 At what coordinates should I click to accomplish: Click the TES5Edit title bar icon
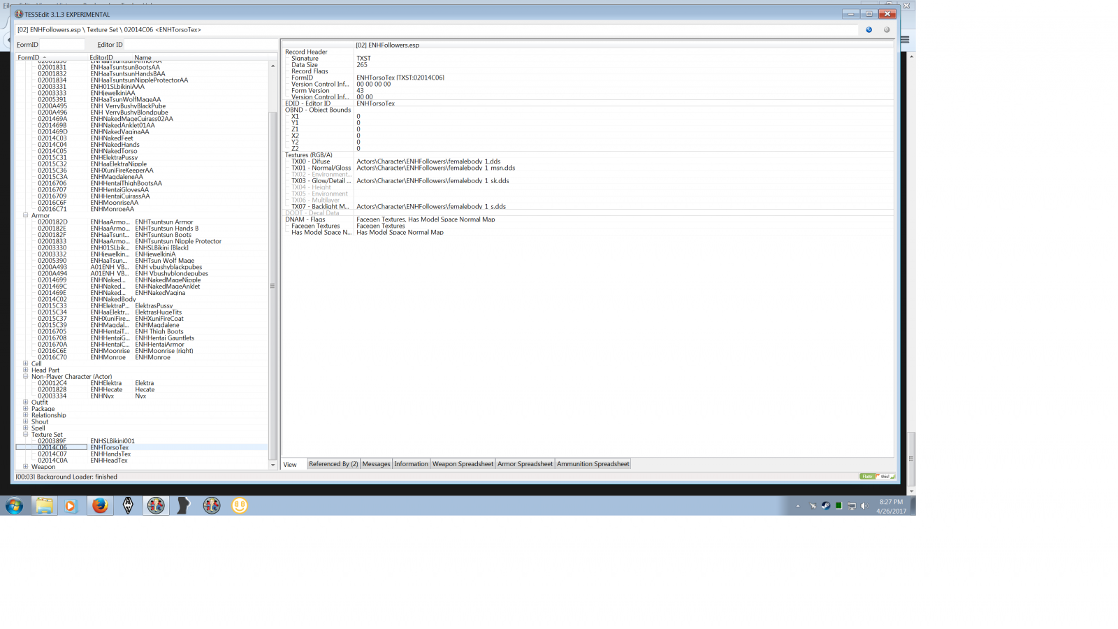tap(19, 14)
